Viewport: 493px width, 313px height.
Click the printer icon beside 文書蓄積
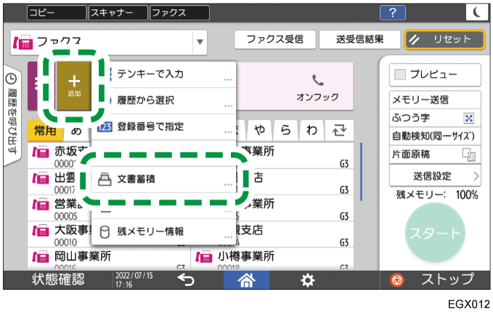tap(105, 179)
